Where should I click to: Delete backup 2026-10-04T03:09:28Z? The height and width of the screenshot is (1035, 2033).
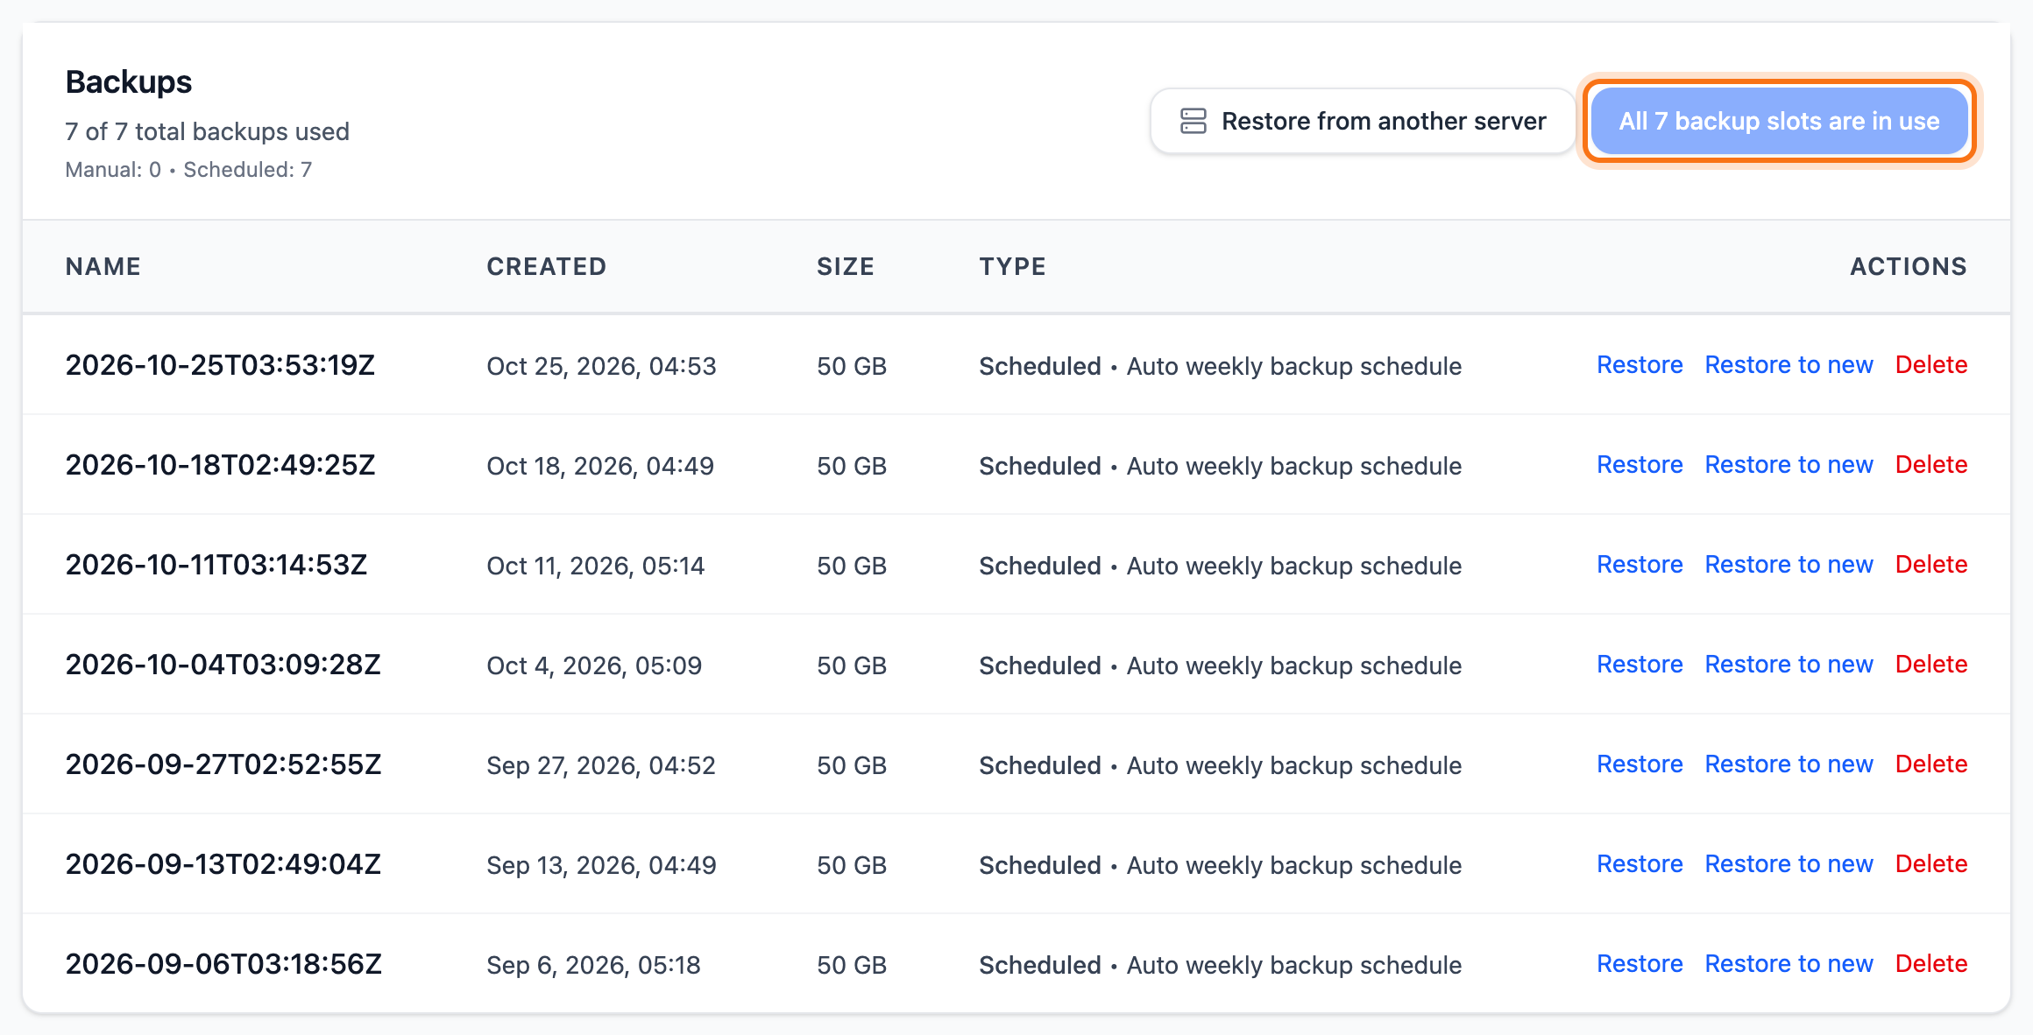(x=1931, y=665)
